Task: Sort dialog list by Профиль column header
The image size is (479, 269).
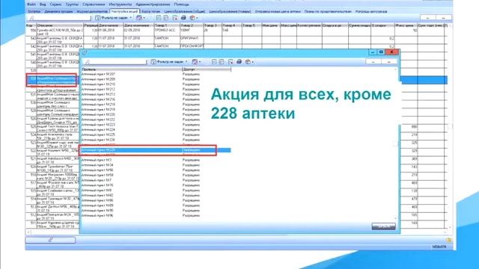Action: (x=132, y=69)
